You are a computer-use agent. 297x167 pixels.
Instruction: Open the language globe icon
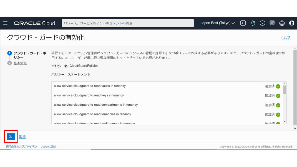pyautogui.click(x=282, y=23)
